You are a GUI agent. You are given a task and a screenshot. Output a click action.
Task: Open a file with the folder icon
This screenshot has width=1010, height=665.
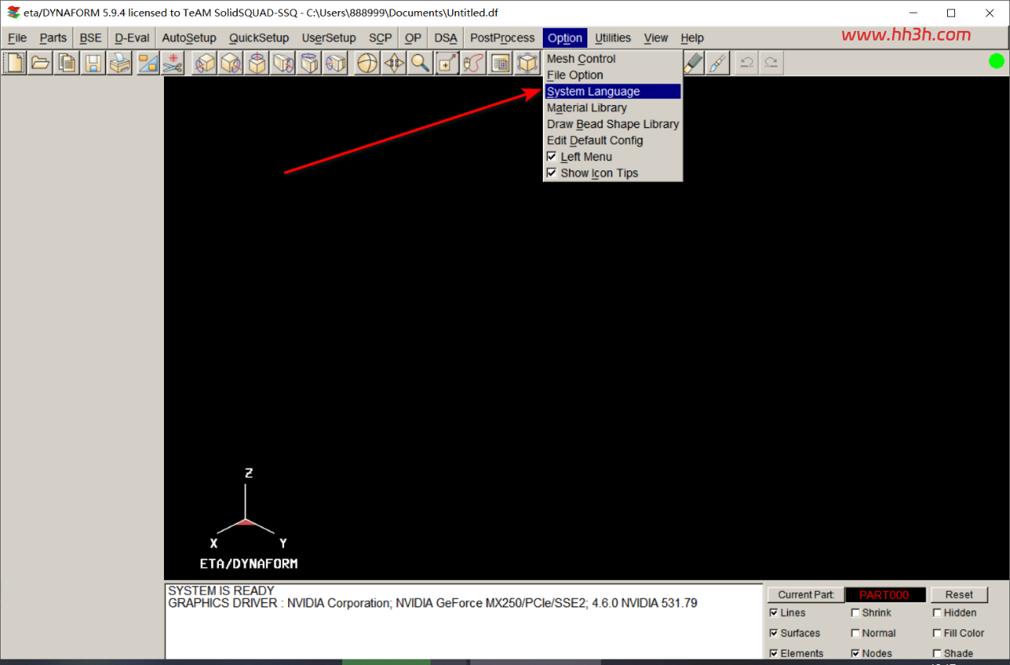pos(41,63)
